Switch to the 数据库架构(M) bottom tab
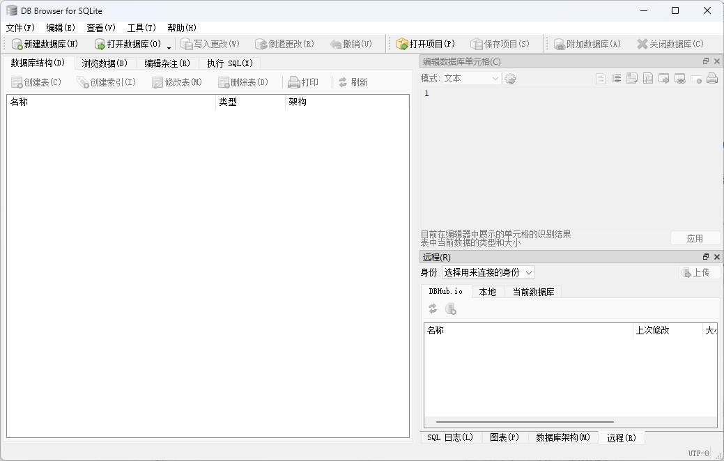This screenshot has height=461, width=724. pyautogui.click(x=563, y=437)
